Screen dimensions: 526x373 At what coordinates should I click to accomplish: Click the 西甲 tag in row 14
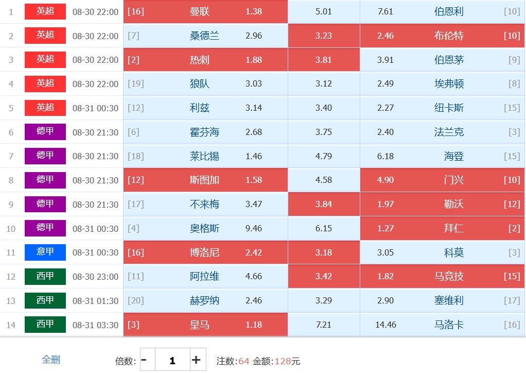click(45, 325)
